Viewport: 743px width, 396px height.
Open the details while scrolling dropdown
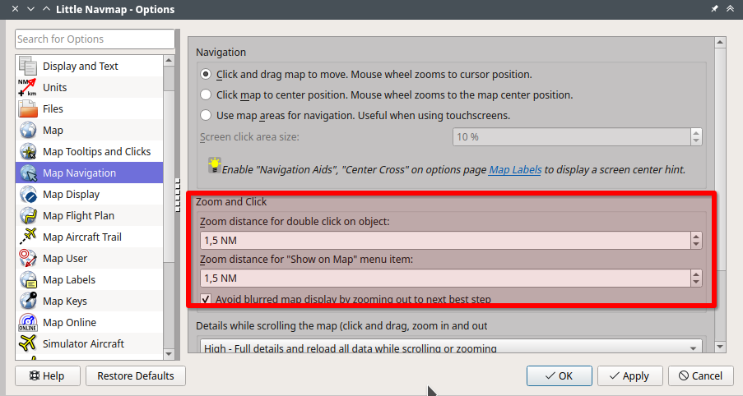pyautogui.click(x=451, y=347)
